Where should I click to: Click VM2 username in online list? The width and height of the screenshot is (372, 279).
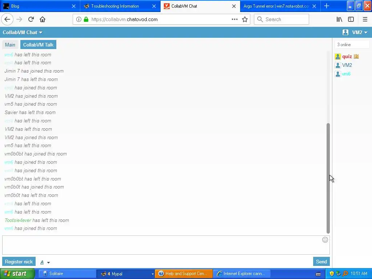[347, 65]
